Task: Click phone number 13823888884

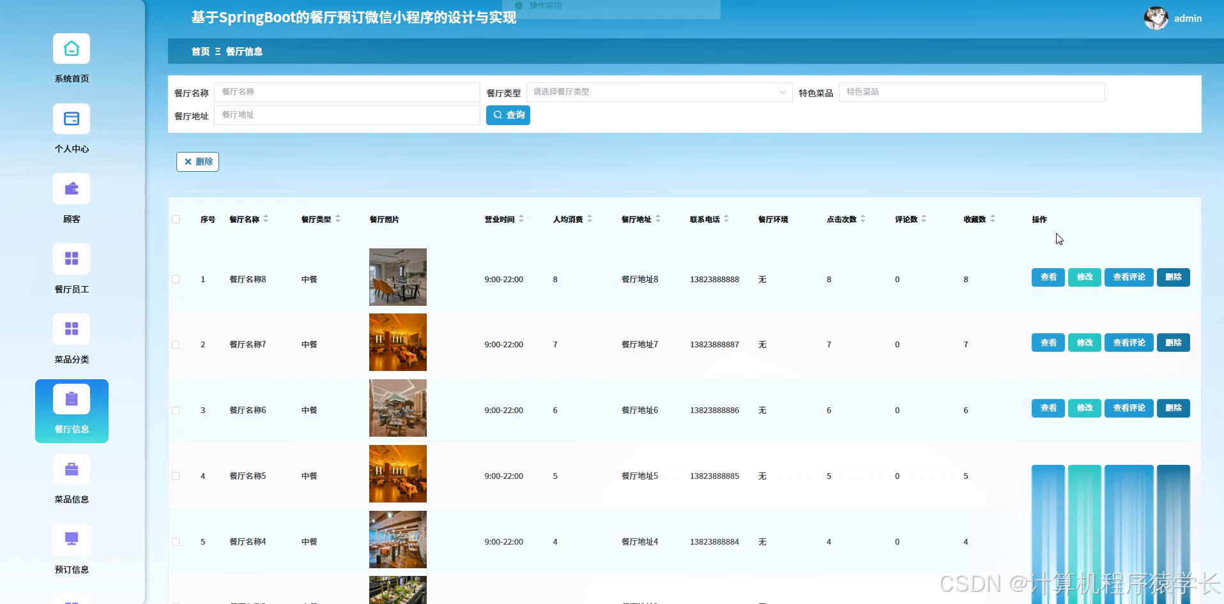Action: coord(714,541)
